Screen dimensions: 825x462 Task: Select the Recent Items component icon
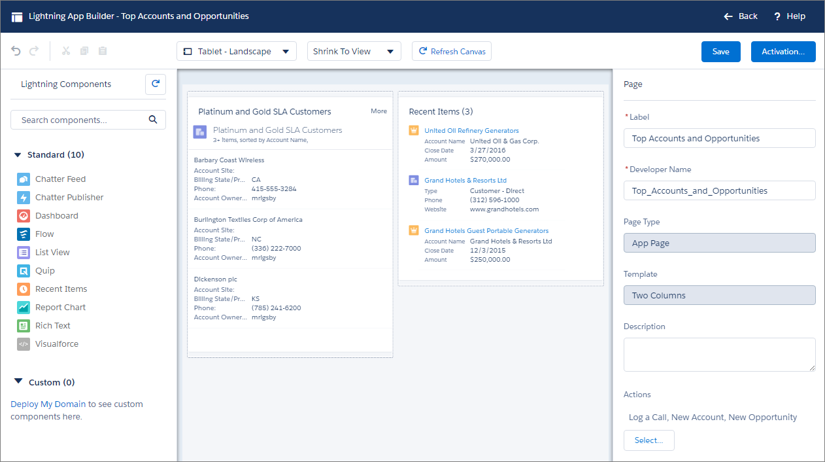[24, 289]
